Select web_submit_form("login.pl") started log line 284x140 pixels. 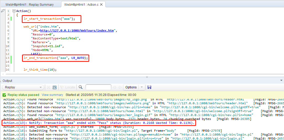click(69, 127)
